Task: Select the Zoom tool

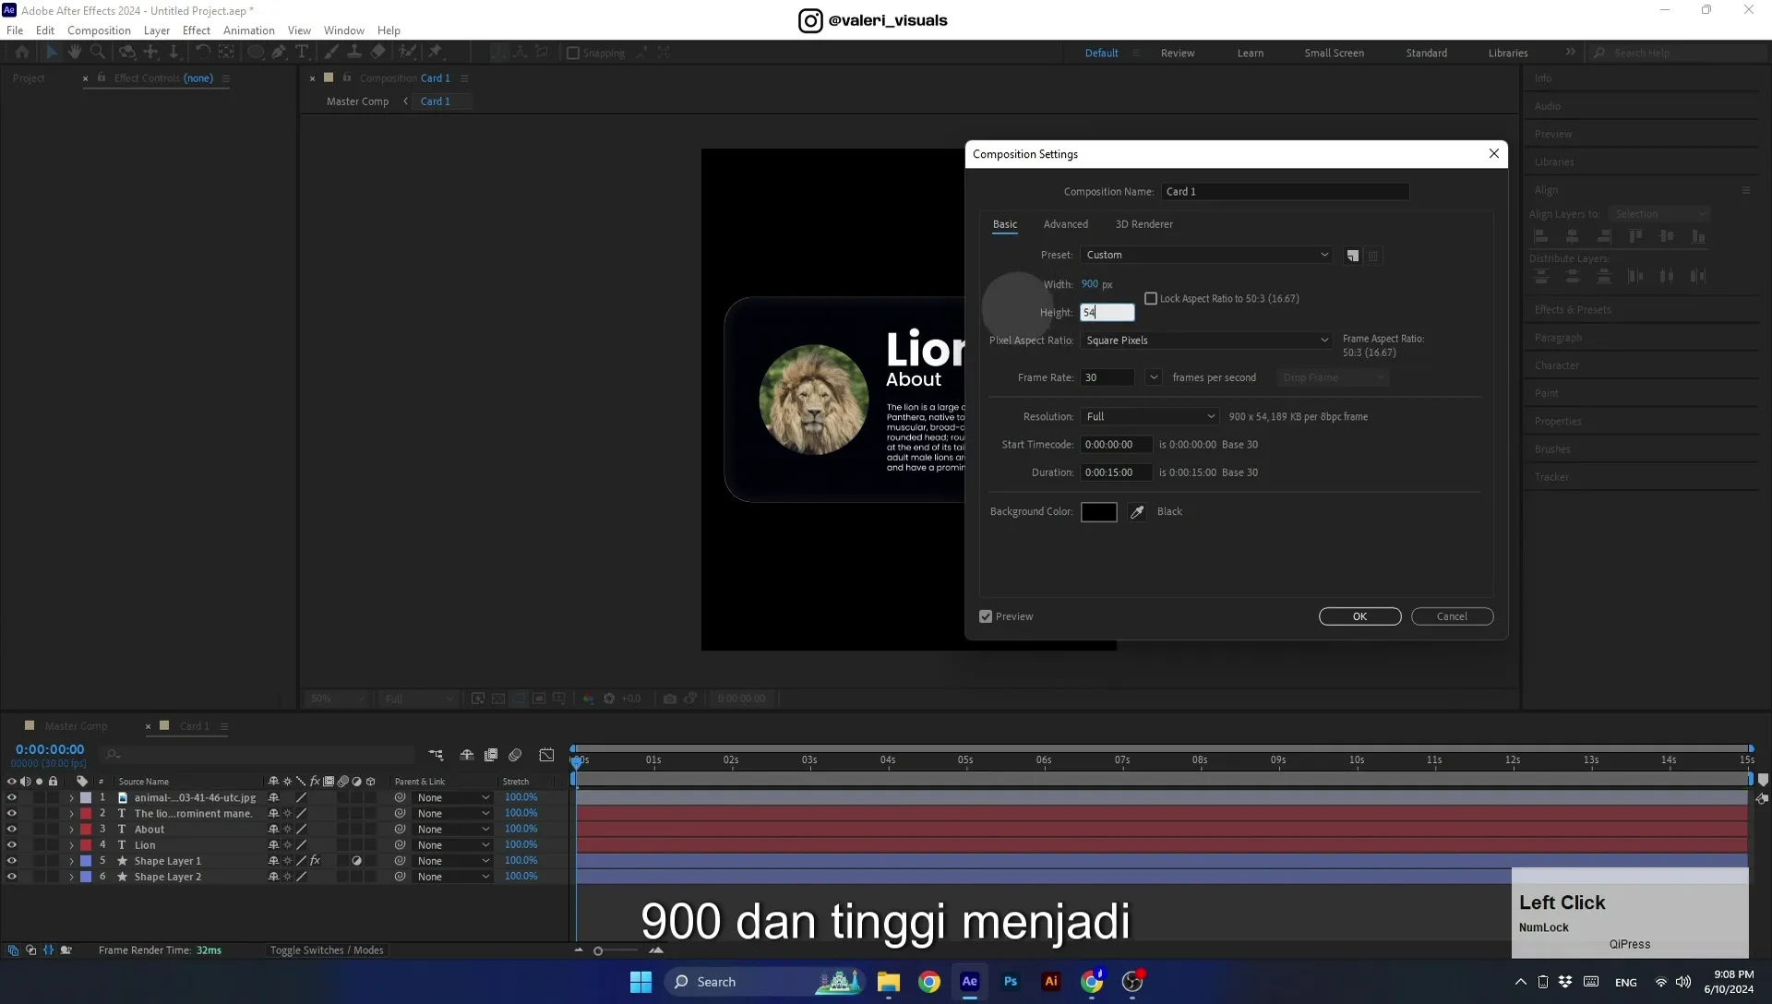Action: pyautogui.click(x=98, y=53)
